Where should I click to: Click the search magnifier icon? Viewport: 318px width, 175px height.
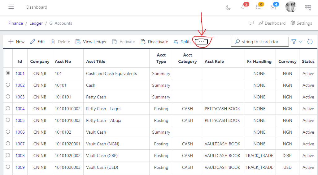pyautogui.click(x=237, y=42)
